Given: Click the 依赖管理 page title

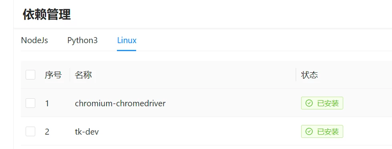Looking at the screenshot, I should pos(47,14).
